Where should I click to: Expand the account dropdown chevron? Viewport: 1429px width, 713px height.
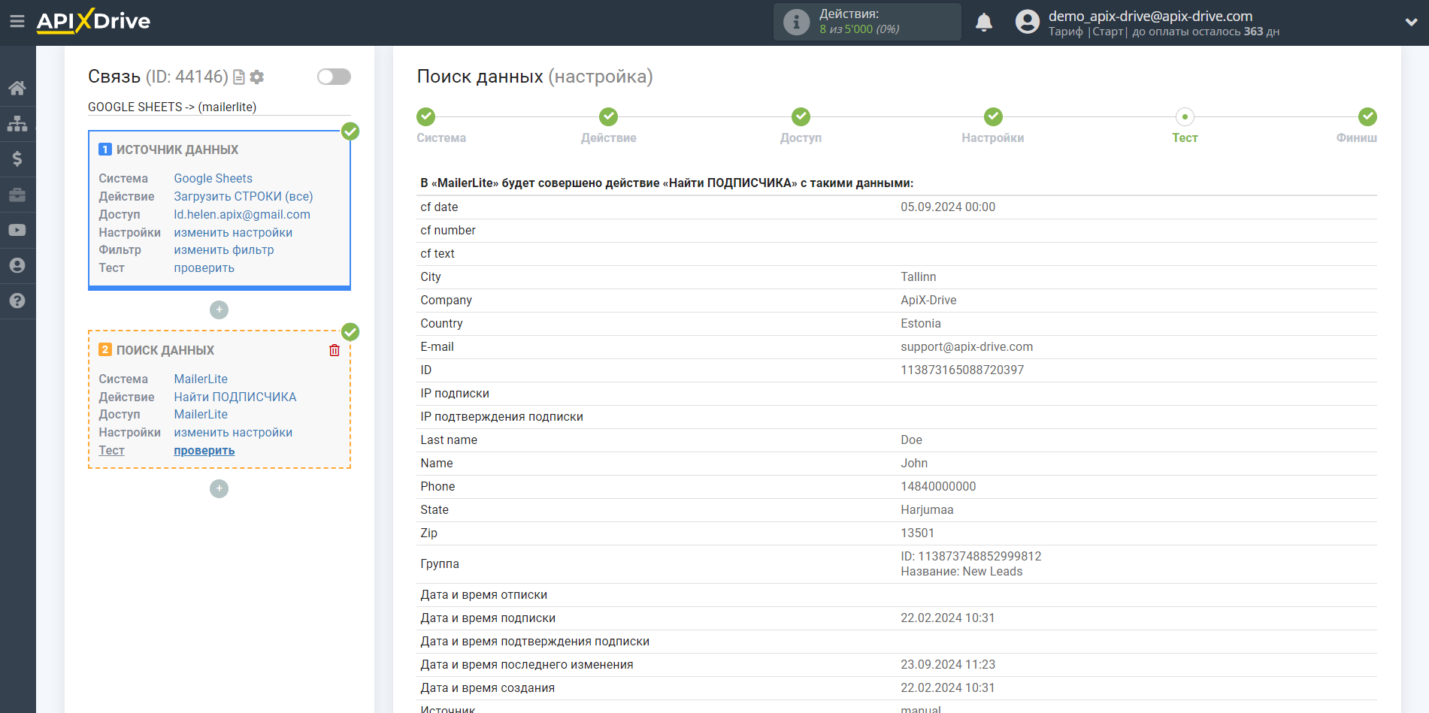[1411, 22]
